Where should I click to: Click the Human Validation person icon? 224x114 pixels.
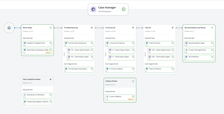pyautogui.click(x=108, y=96)
